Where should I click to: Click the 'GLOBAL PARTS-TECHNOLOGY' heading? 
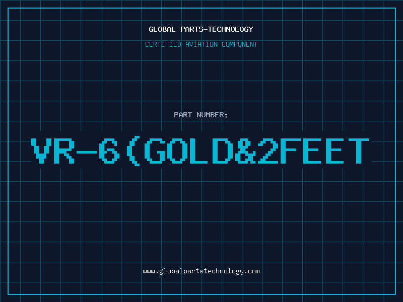(201, 29)
